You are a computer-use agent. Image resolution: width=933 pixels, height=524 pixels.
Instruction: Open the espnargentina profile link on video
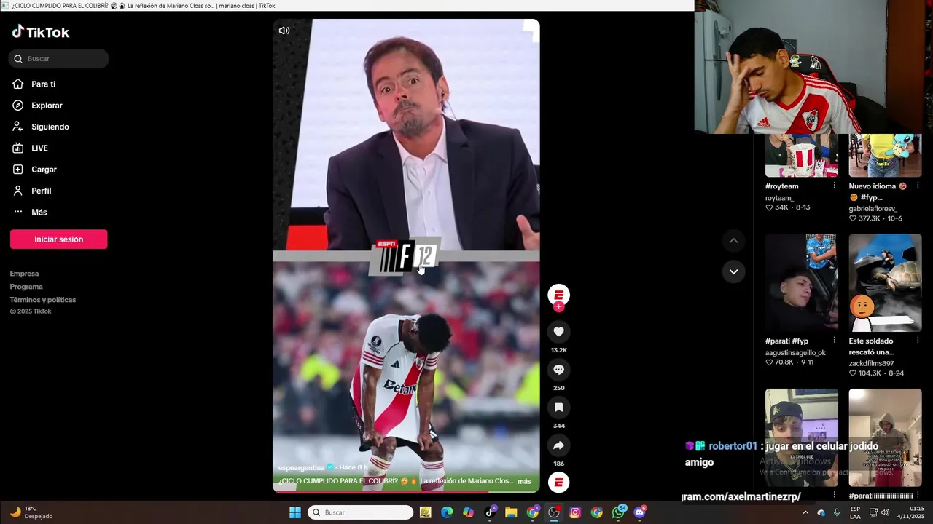(x=302, y=467)
